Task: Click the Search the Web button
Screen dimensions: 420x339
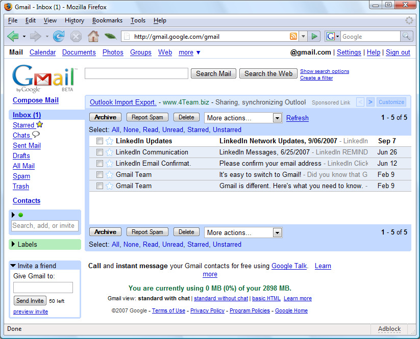Action: [268, 73]
